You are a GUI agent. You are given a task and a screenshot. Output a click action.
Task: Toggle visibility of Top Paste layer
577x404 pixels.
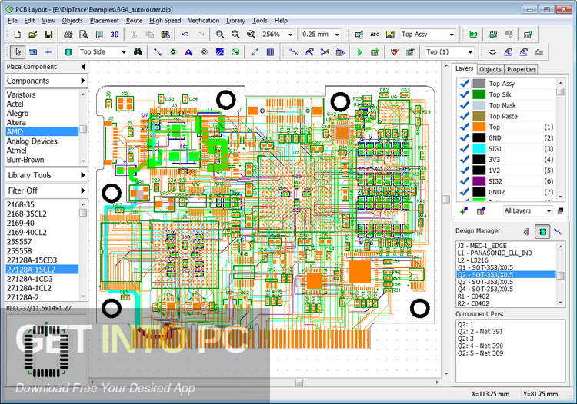coord(465,116)
